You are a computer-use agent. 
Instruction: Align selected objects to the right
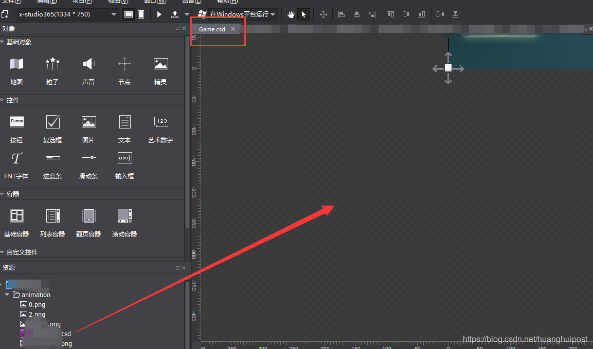372,14
